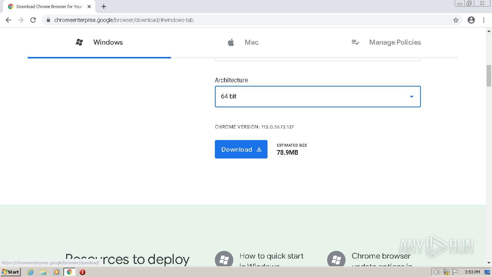Image resolution: width=492 pixels, height=277 pixels.
Task: Click Chrome icon in taskbar
Action: [70, 272]
